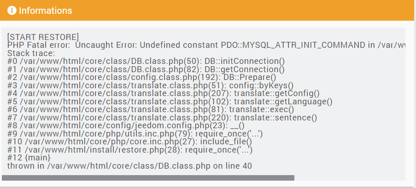Viewport: 416px width, 188px height.
Task: Click stack frame #2 DB::Prepare()
Action: [142, 78]
